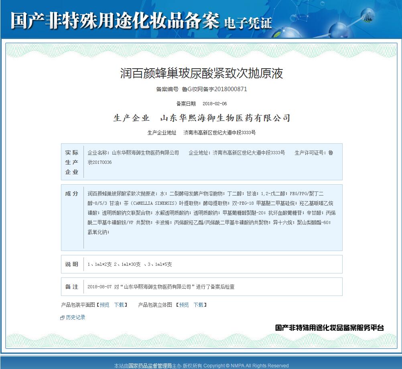Viewport: 402px width, 369px height.
Task: Download the 产品包装立体图 file
Action: click(x=199, y=305)
